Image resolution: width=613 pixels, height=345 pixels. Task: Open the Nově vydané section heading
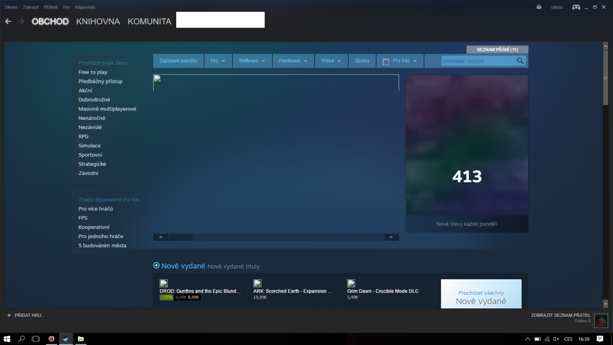[x=183, y=266]
